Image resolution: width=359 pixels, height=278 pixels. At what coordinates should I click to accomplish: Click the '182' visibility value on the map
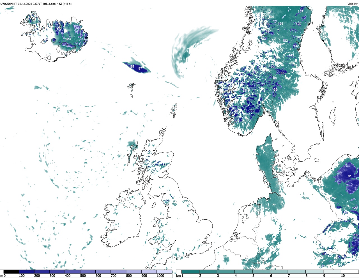coord(285,41)
